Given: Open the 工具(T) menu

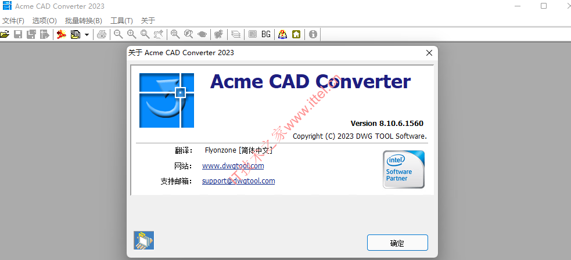Looking at the screenshot, I should tap(121, 21).
